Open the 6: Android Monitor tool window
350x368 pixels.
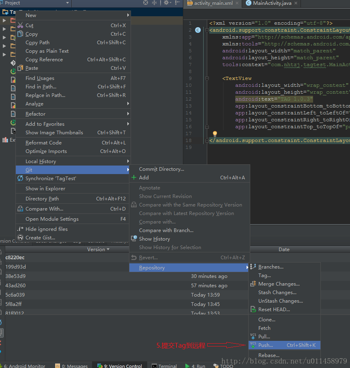click(x=24, y=366)
